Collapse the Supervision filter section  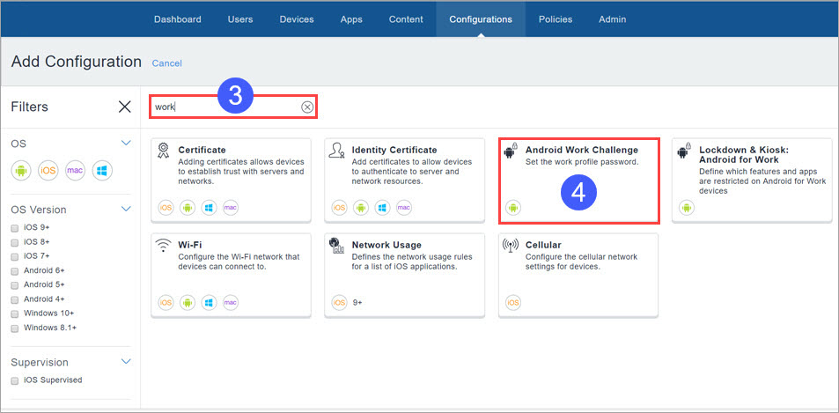pos(126,362)
